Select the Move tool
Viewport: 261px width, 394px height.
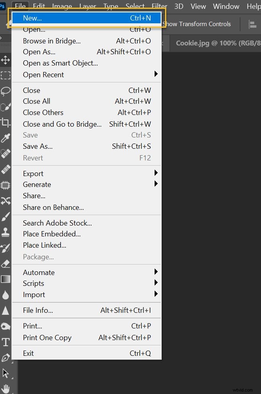[6, 60]
